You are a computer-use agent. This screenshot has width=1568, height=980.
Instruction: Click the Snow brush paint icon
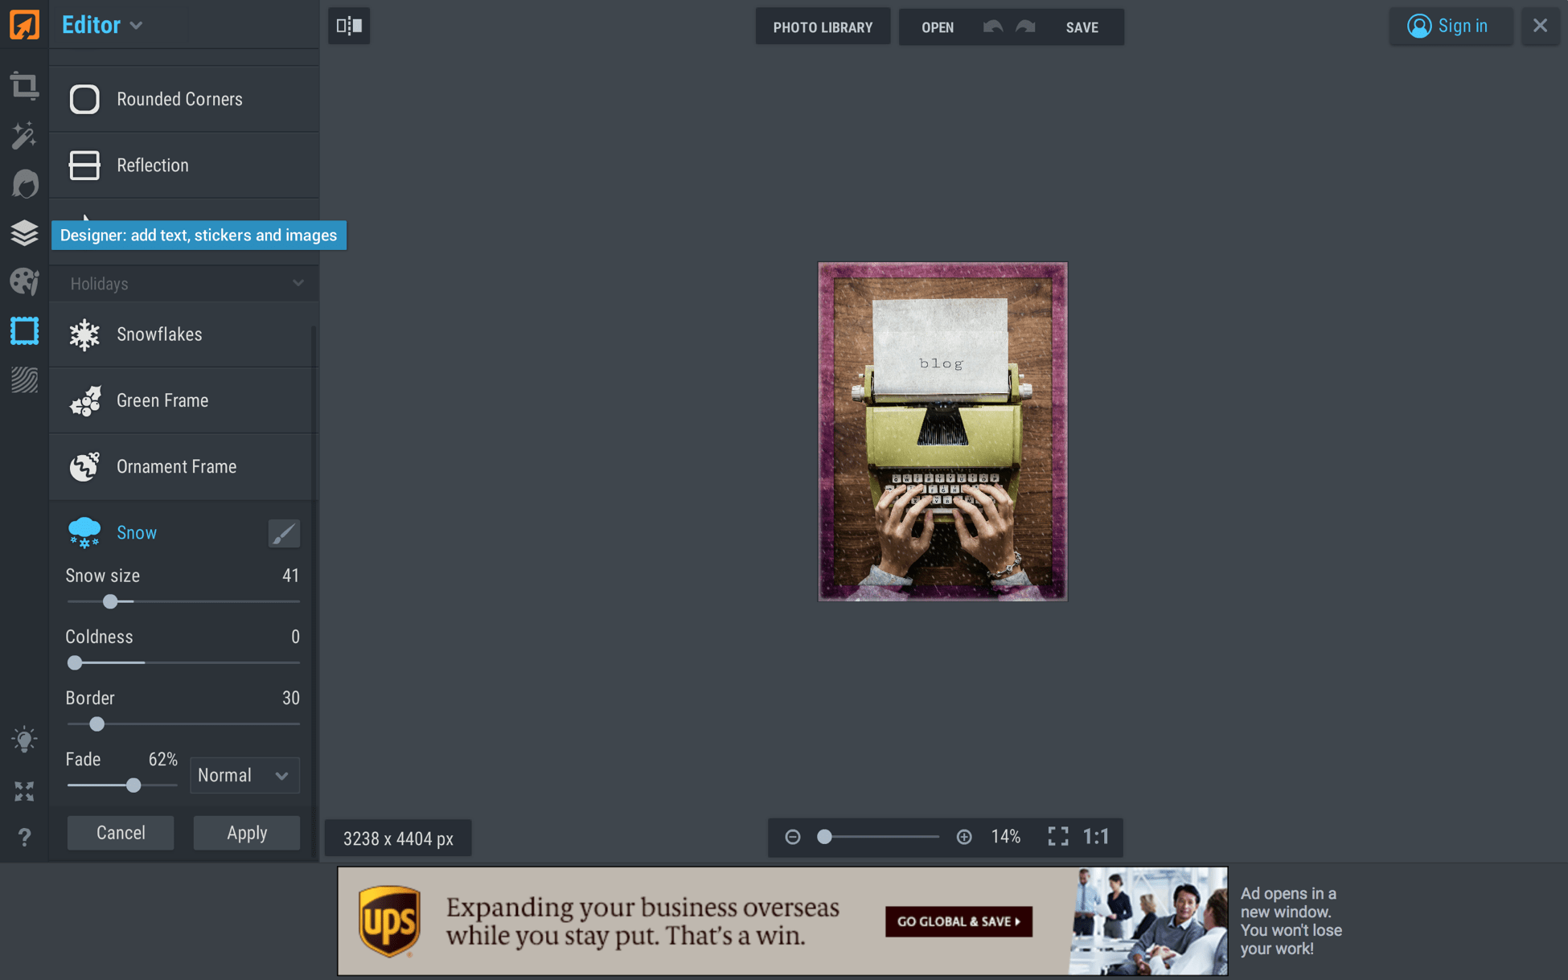[283, 532]
